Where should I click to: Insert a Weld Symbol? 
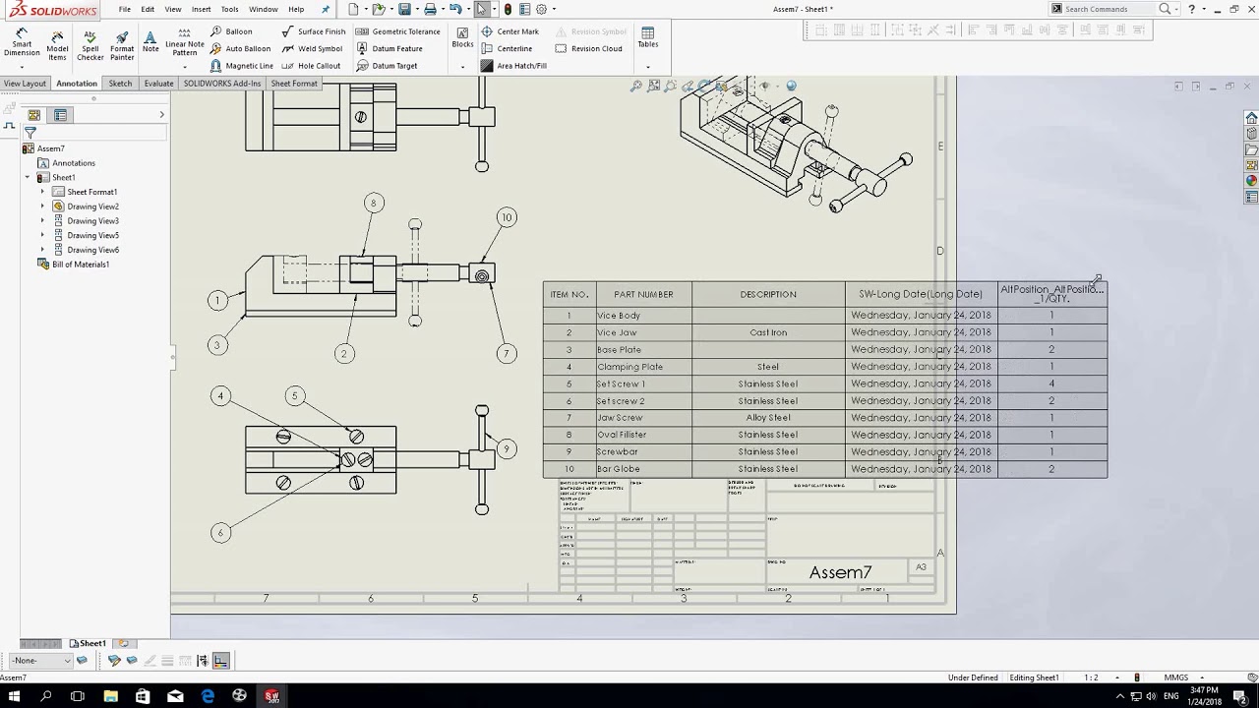(312, 48)
